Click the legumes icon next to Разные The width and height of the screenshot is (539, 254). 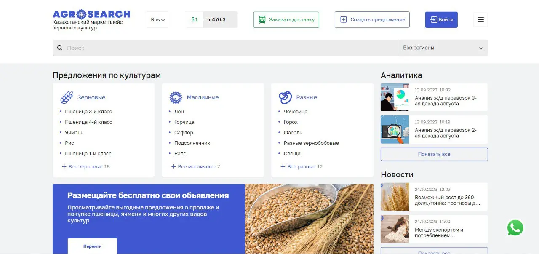pyautogui.click(x=286, y=97)
